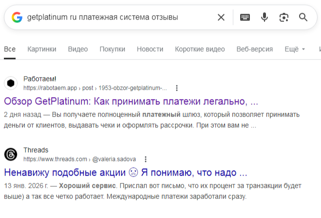This screenshot has height=218, width=321.
Task: Click the Threads site favicon
Action: [11, 154]
